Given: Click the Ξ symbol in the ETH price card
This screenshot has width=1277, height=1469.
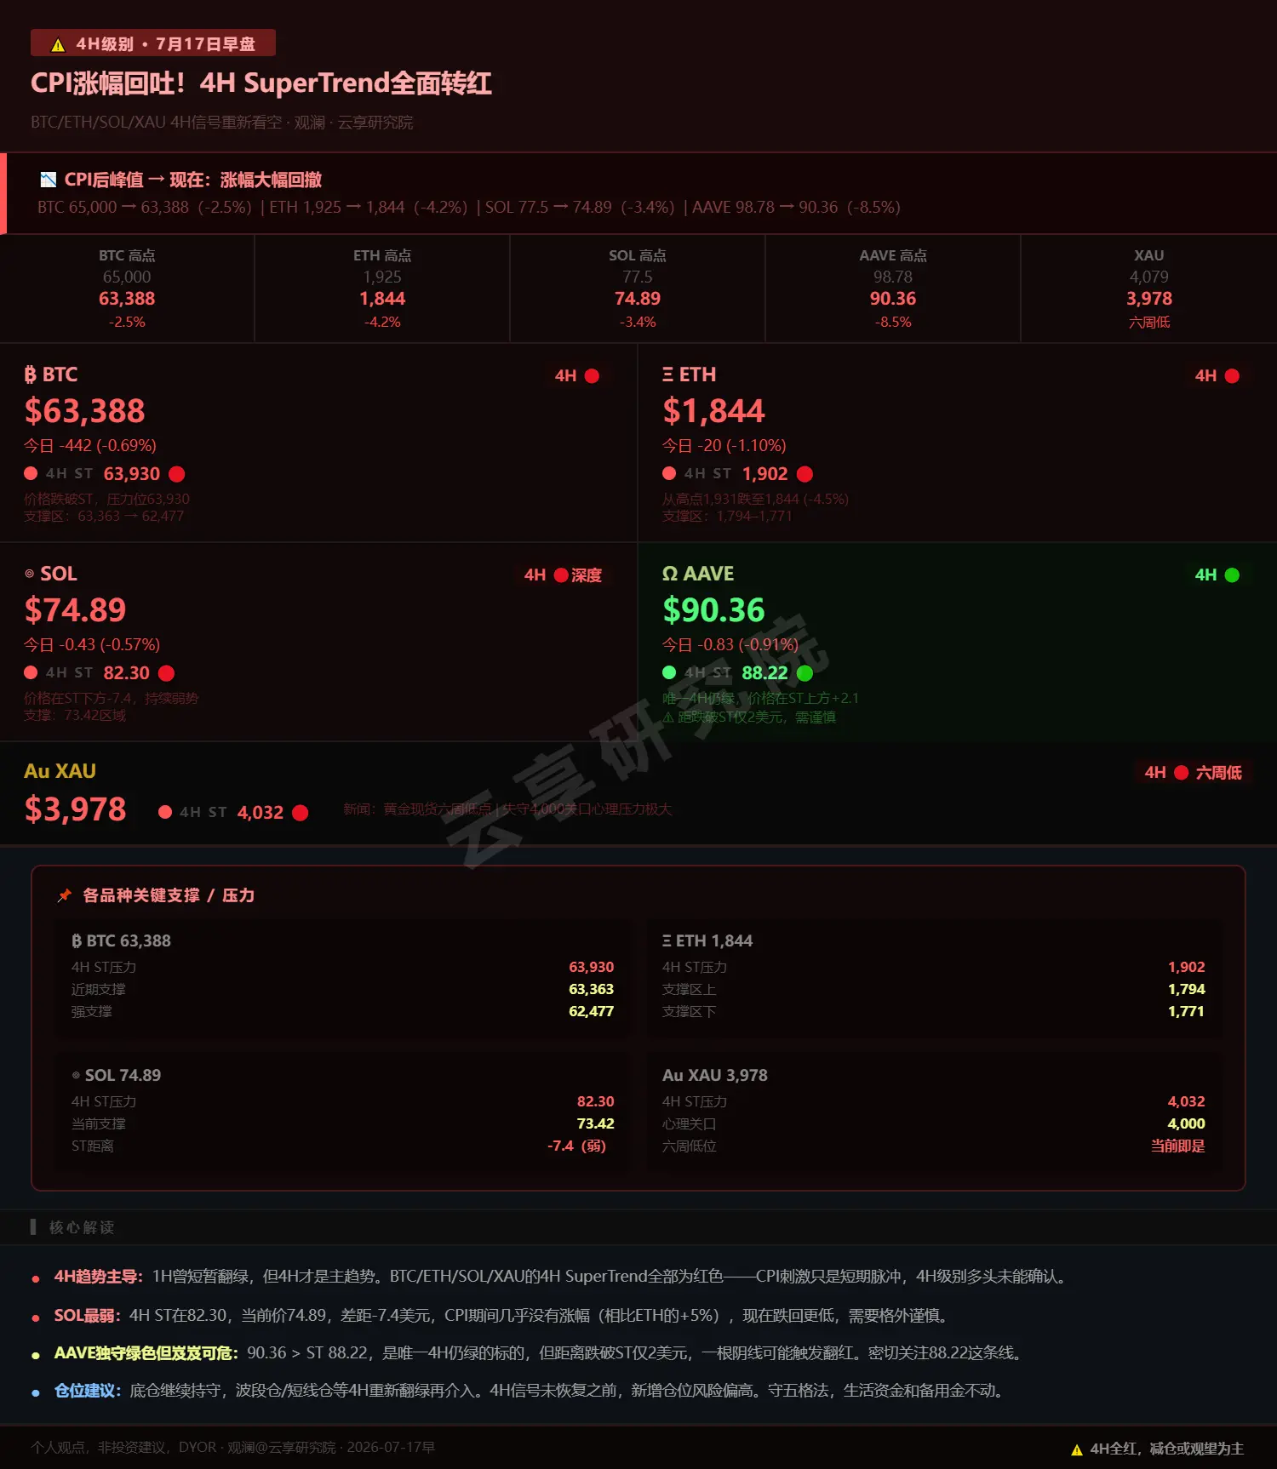Looking at the screenshot, I should pyautogui.click(x=667, y=374).
